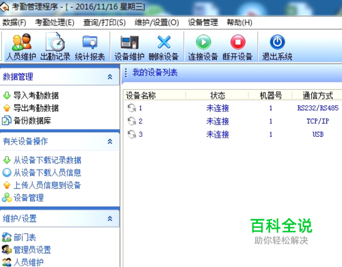Click green 连接设备 play icon

[203, 42]
